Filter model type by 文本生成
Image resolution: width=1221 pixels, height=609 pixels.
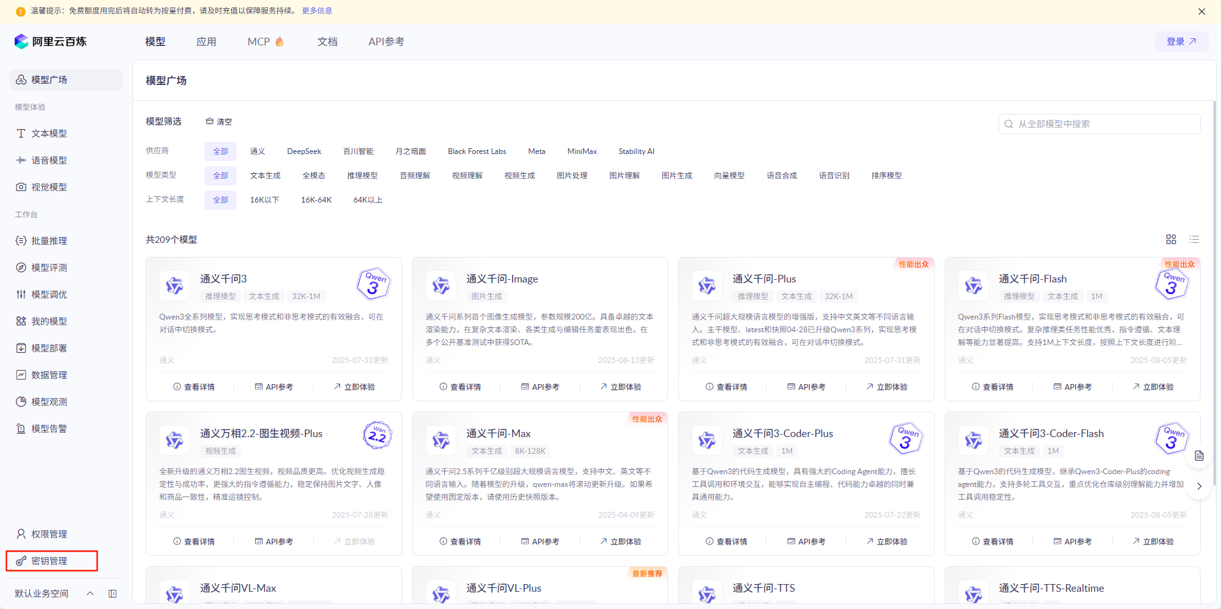tap(265, 176)
